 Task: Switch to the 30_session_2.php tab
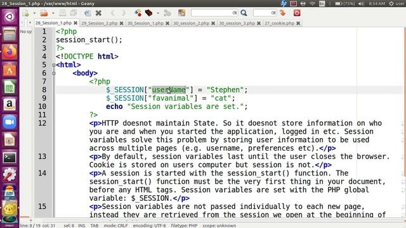(x=191, y=23)
